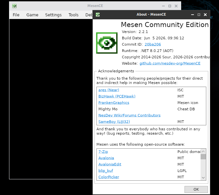Click the Version 2.2.1 value

coord(143,32)
